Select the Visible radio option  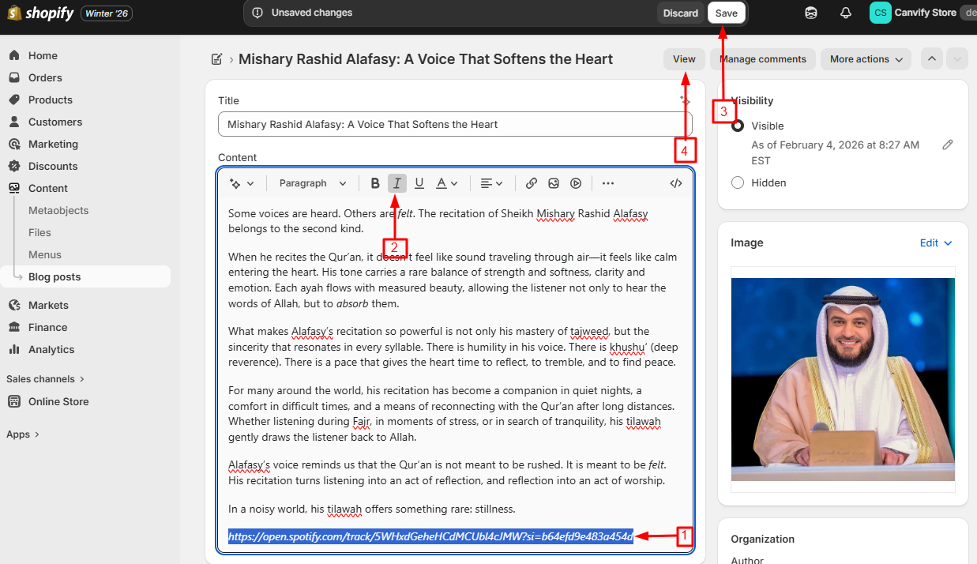[738, 126]
